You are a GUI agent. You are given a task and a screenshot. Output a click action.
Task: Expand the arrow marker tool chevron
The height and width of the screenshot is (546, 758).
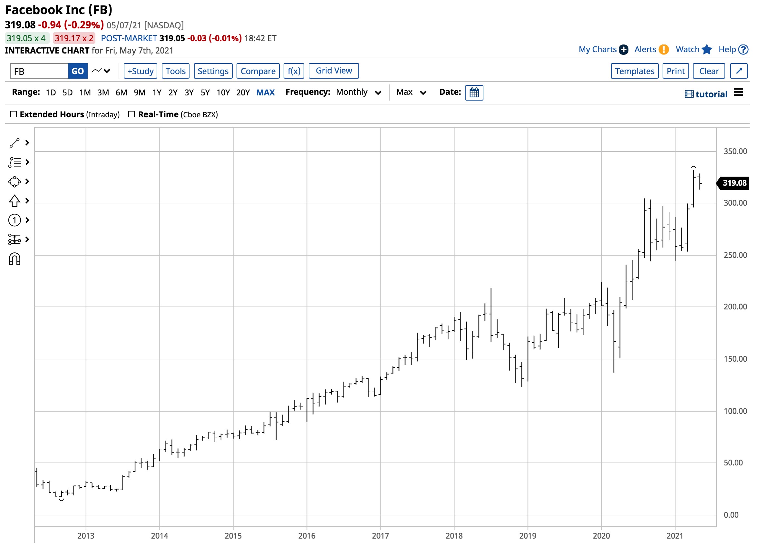tap(27, 201)
